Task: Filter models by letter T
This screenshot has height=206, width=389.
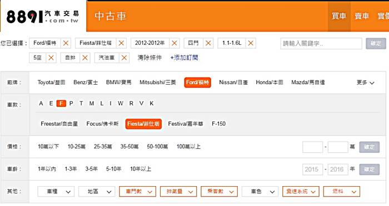Action: tap(81, 104)
